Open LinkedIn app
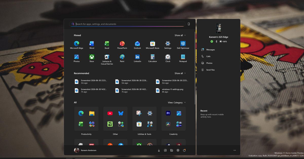 coord(137,58)
